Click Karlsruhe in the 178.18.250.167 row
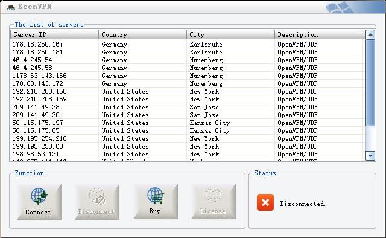Image resolution: width=386 pixels, height=238 pixels. 206,44
